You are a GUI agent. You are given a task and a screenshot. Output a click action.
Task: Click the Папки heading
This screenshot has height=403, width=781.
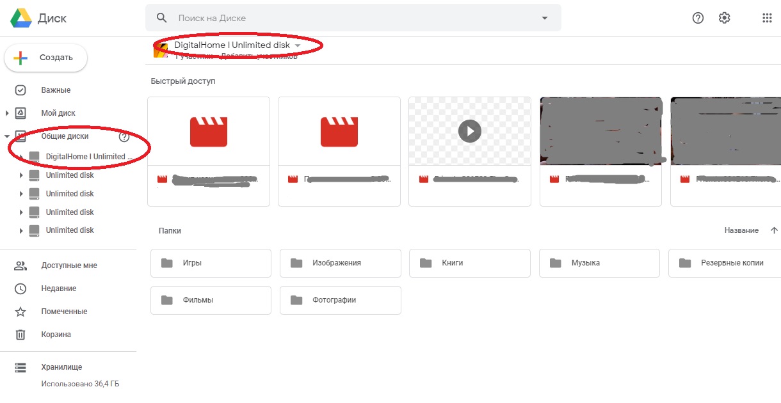[x=170, y=231]
